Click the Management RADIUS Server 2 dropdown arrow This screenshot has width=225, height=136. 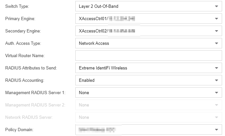(x=216, y=105)
